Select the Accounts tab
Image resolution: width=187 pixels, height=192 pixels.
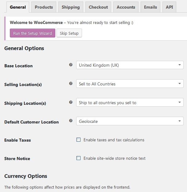[126, 7]
